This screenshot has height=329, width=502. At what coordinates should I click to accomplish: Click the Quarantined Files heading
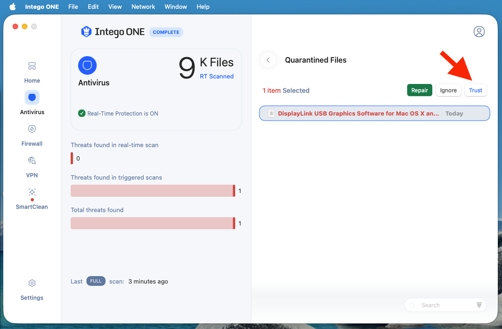(316, 60)
